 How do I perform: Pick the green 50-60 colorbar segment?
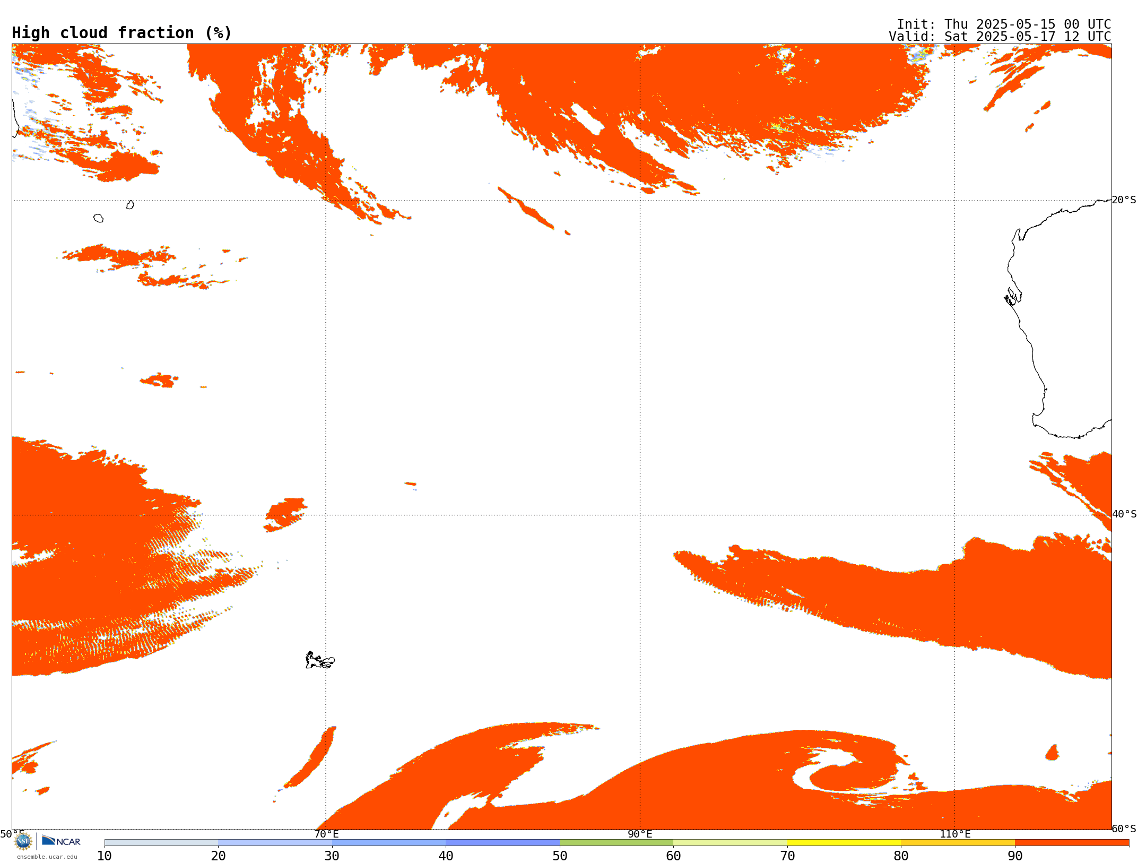[x=617, y=843]
